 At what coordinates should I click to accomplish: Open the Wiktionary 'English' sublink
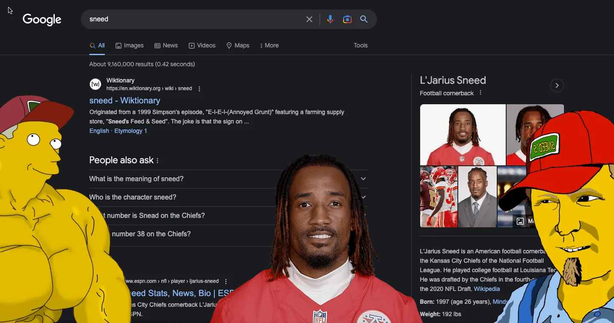coord(99,131)
